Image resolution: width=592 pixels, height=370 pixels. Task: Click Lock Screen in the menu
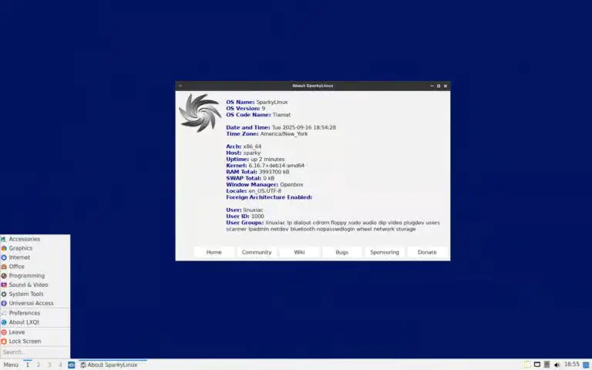coord(25,341)
